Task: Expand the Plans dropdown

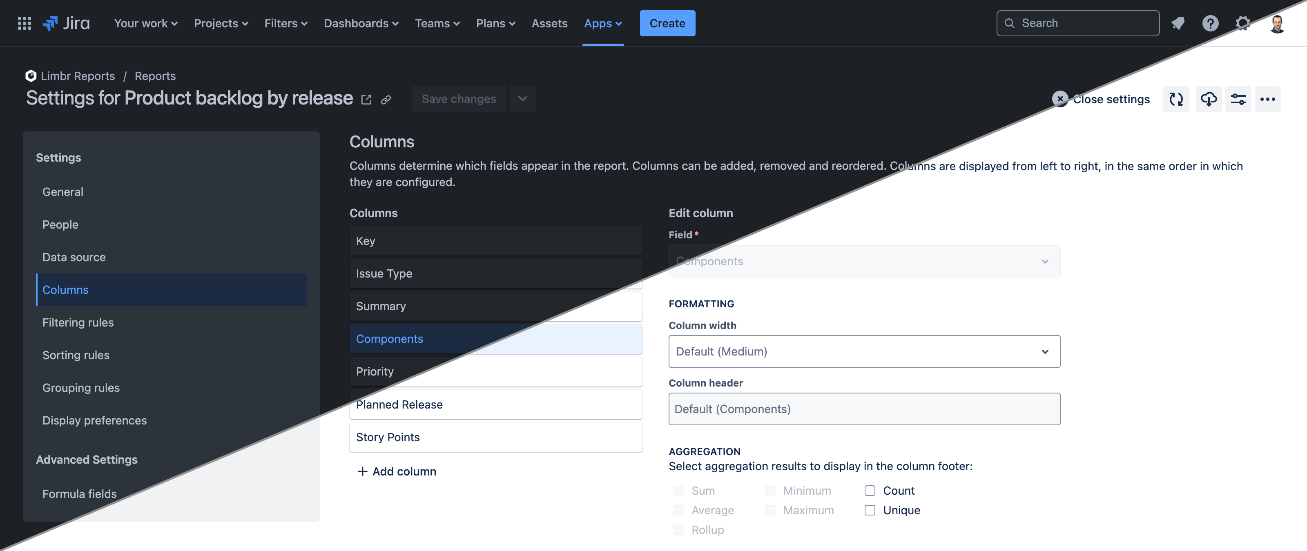Action: pos(496,23)
